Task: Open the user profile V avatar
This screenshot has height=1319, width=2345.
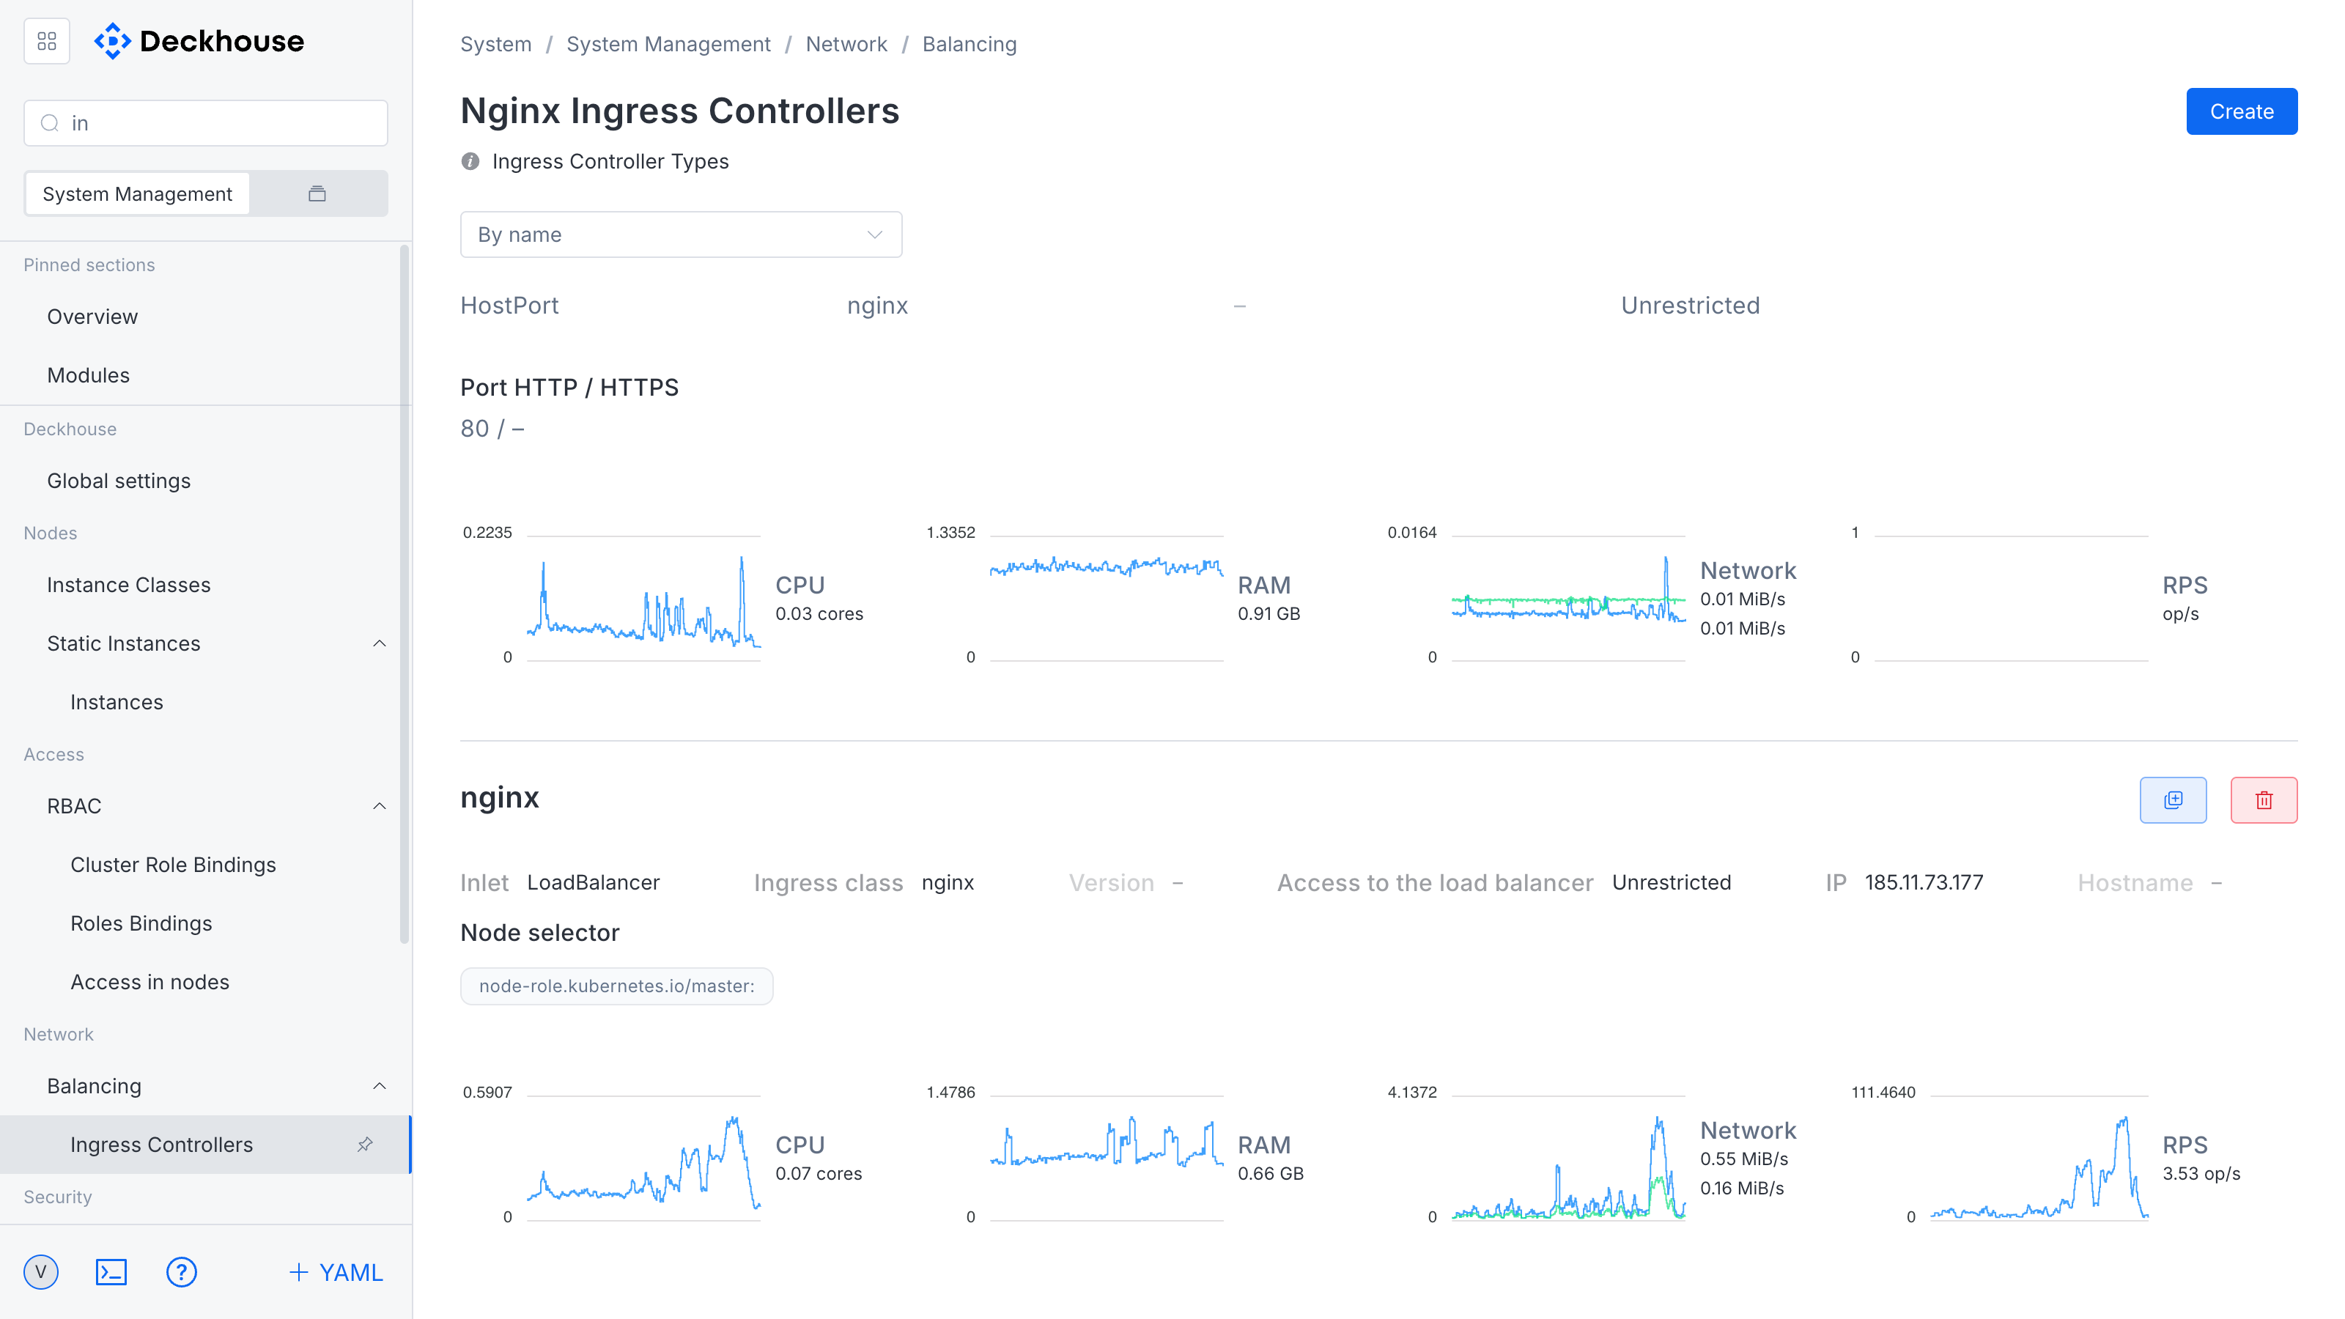Action: [x=41, y=1271]
